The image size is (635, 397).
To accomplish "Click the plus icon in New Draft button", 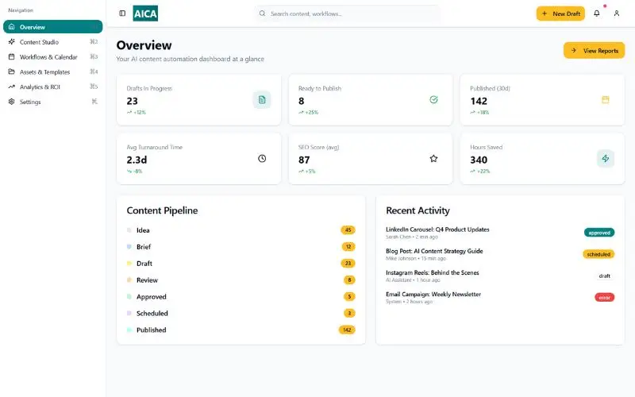I will [545, 13].
